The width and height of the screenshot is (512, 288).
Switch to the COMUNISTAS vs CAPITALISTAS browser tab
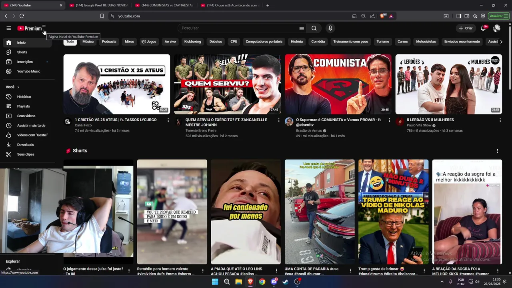(164, 5)
